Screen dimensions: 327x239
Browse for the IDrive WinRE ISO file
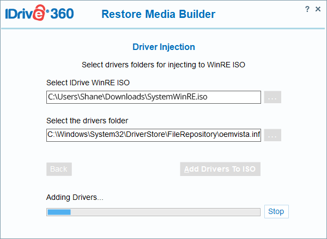pyautogui.click(x=272, y=97)
